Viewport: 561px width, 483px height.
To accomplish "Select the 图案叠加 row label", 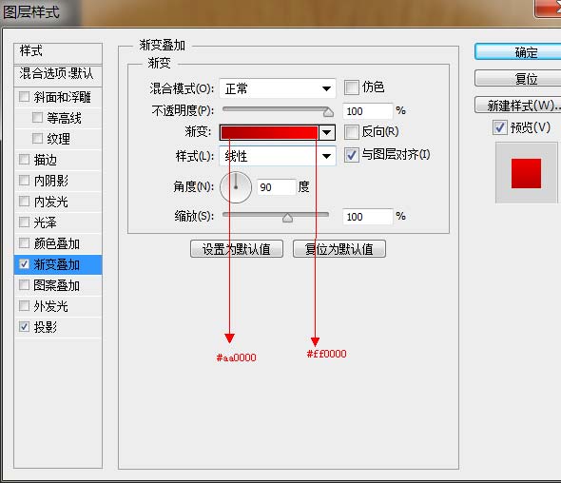I will point(56,285).
